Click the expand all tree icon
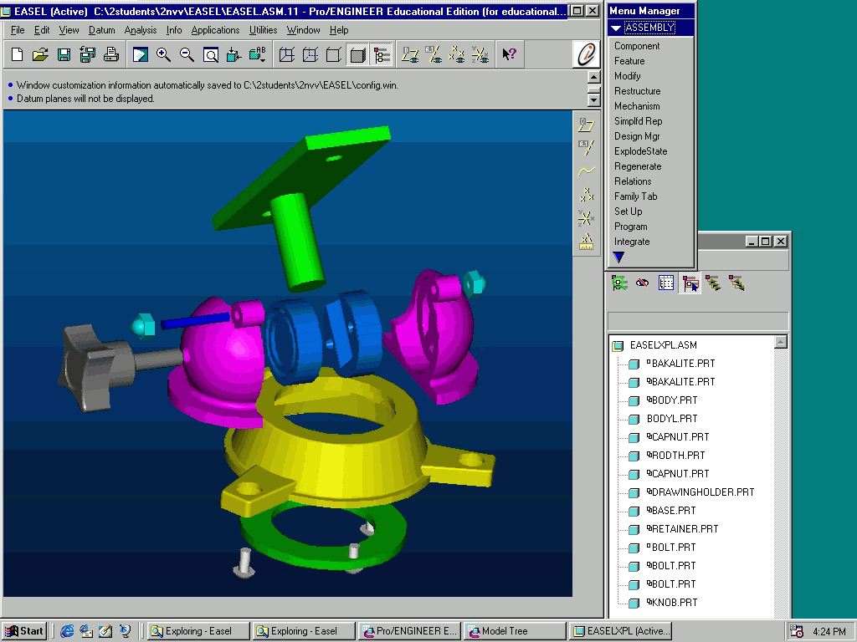Viewport: 857px width, 642px height. tap(713, 283)
